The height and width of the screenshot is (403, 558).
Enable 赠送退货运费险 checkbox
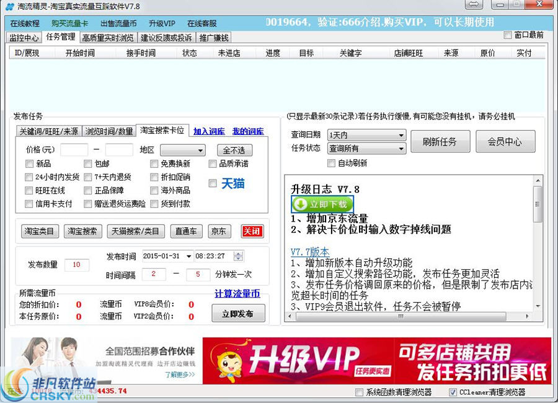click(87, 204)
